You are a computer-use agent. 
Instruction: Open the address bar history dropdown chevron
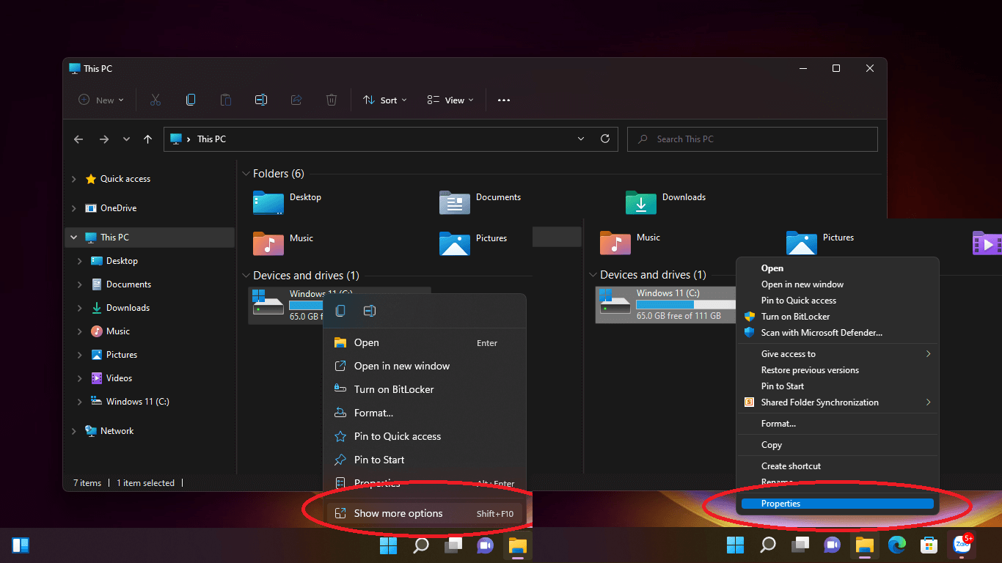coord(582,139)
